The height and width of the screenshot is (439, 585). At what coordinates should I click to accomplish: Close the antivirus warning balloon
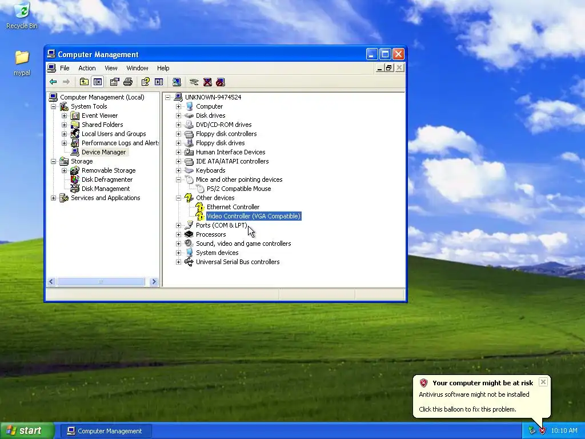543,381
